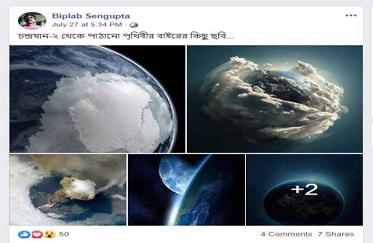This screenshot has height=243, width=373.
Task: Open the July 27 at 5:34 PM timestamp
Action: point(87,24)
